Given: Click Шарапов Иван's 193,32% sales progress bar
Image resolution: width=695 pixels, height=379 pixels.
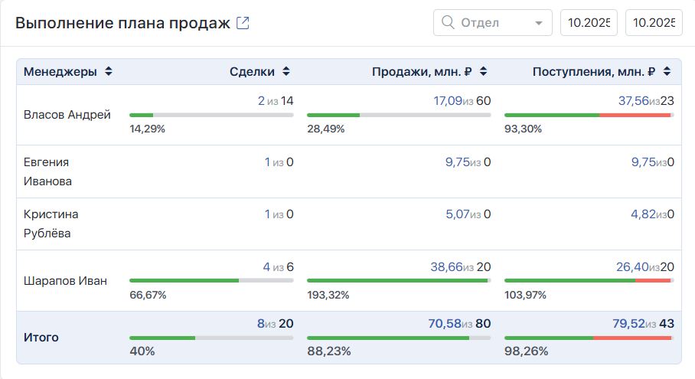Looking at the screenshot, I should 399,280.
